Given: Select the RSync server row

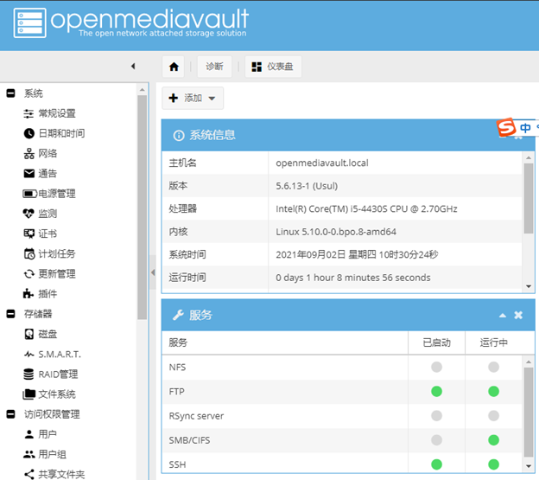Looking at the screenshot, I should pos(342,416).
